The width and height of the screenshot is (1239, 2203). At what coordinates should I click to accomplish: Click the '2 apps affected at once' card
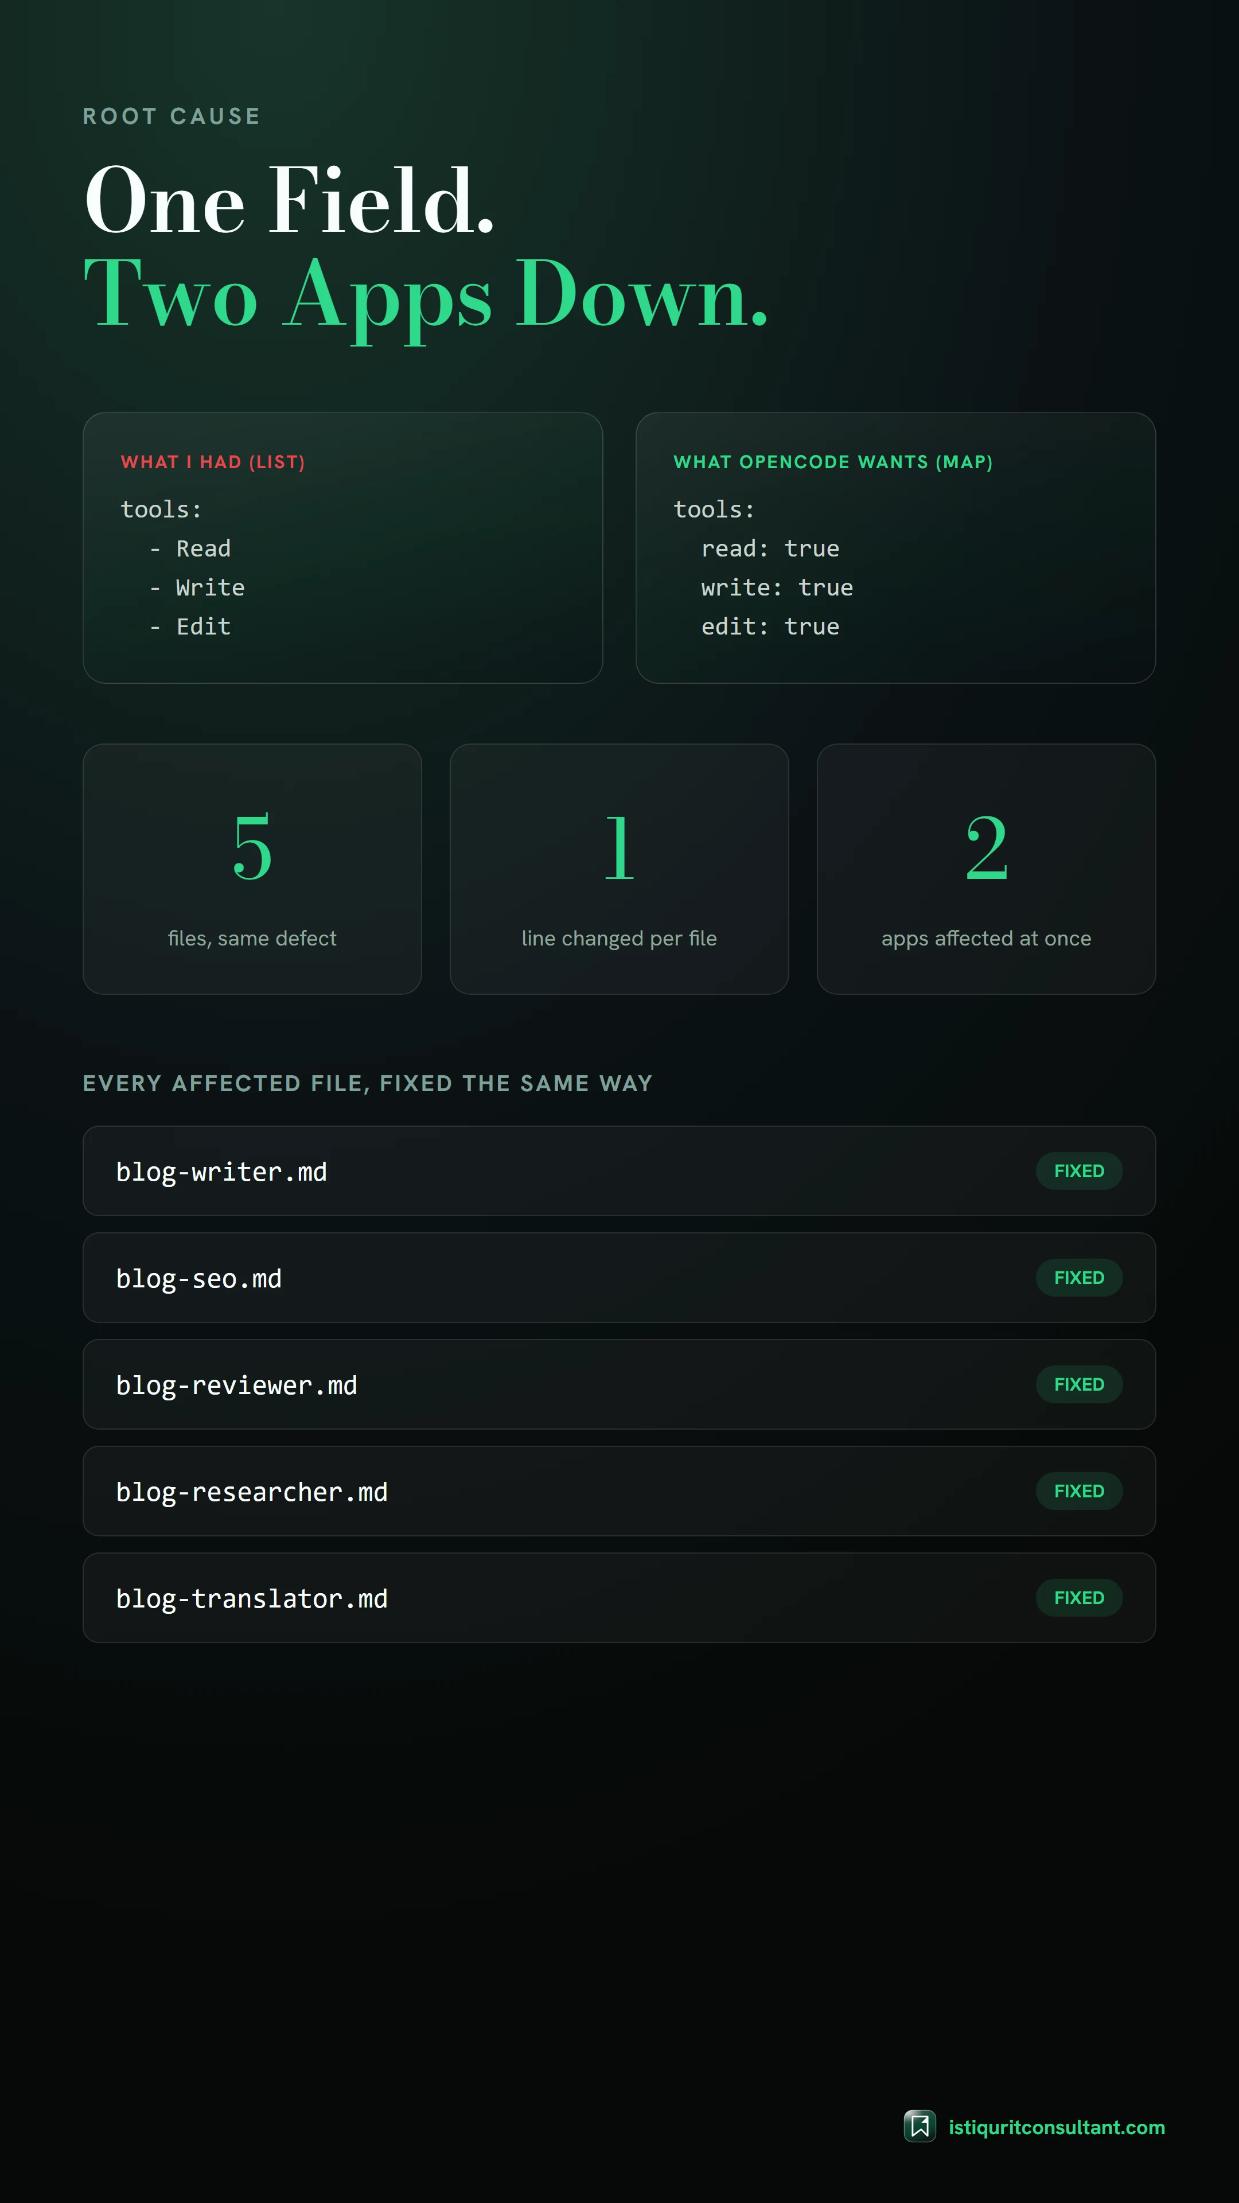click(x=986, y=869)
